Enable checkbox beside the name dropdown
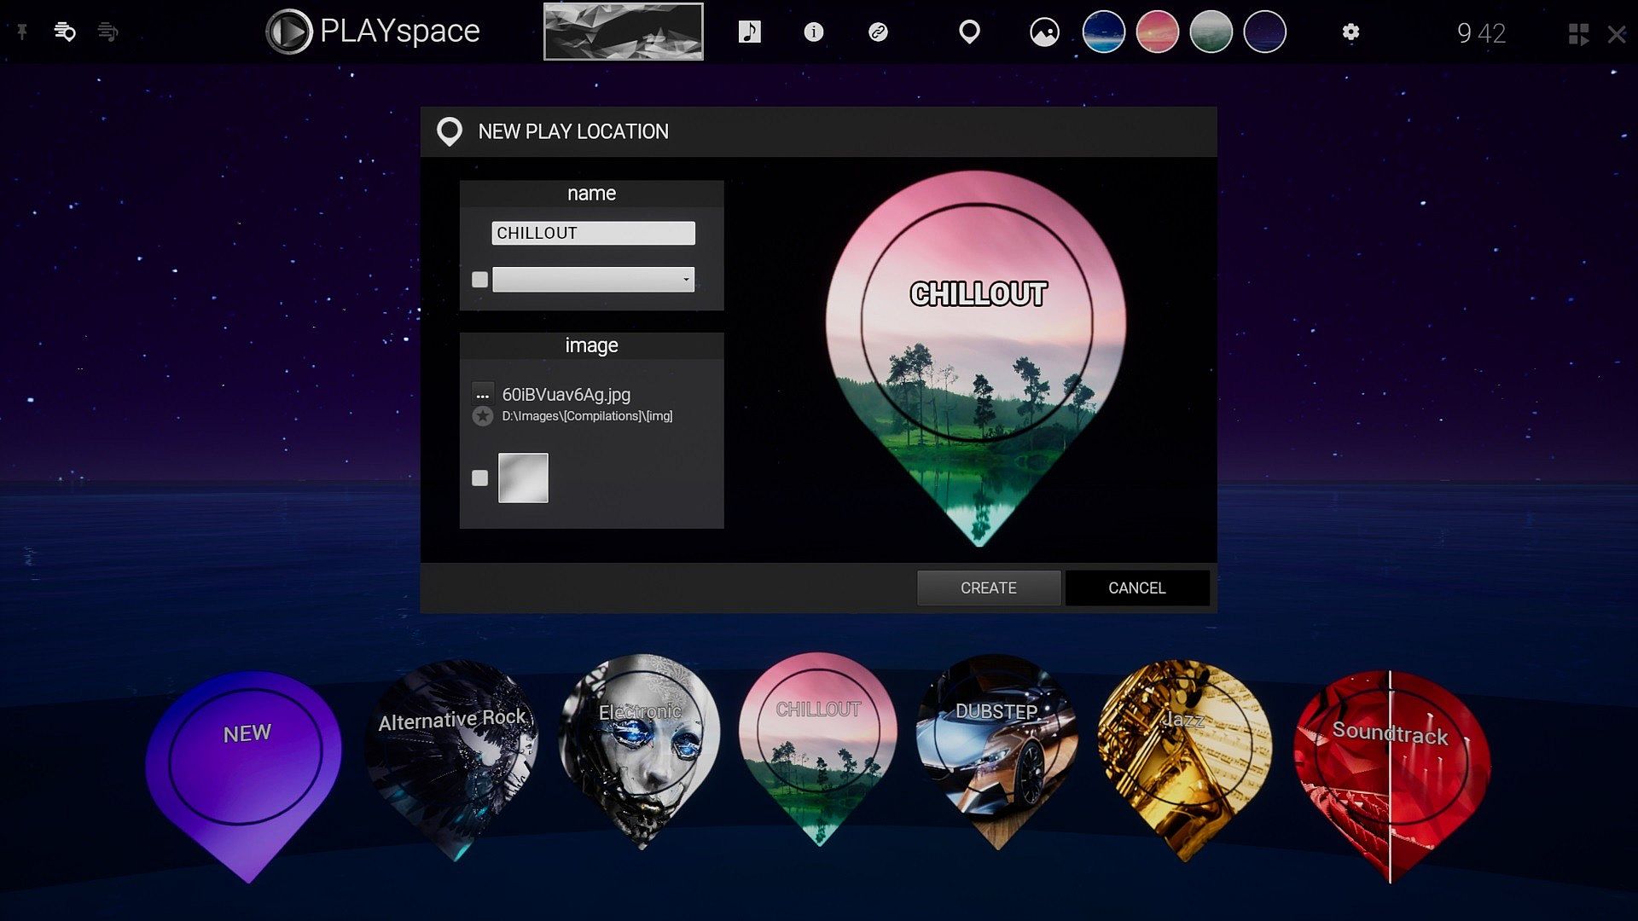 pyautogui.click(x=480, y=280)
